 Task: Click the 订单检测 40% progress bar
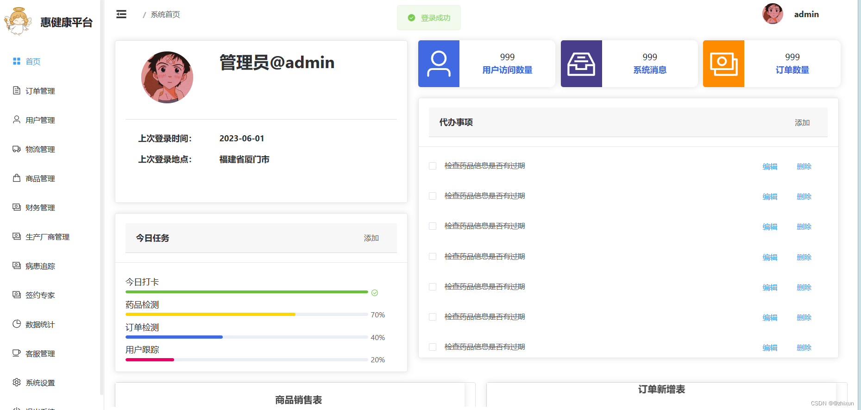(247, 337)
